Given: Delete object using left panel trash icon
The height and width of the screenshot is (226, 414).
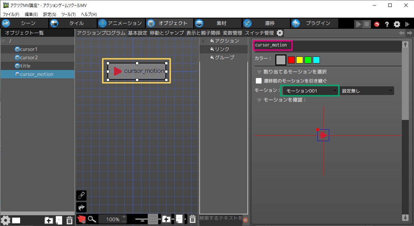Looking at the screenshot, I should coord(70,220).
